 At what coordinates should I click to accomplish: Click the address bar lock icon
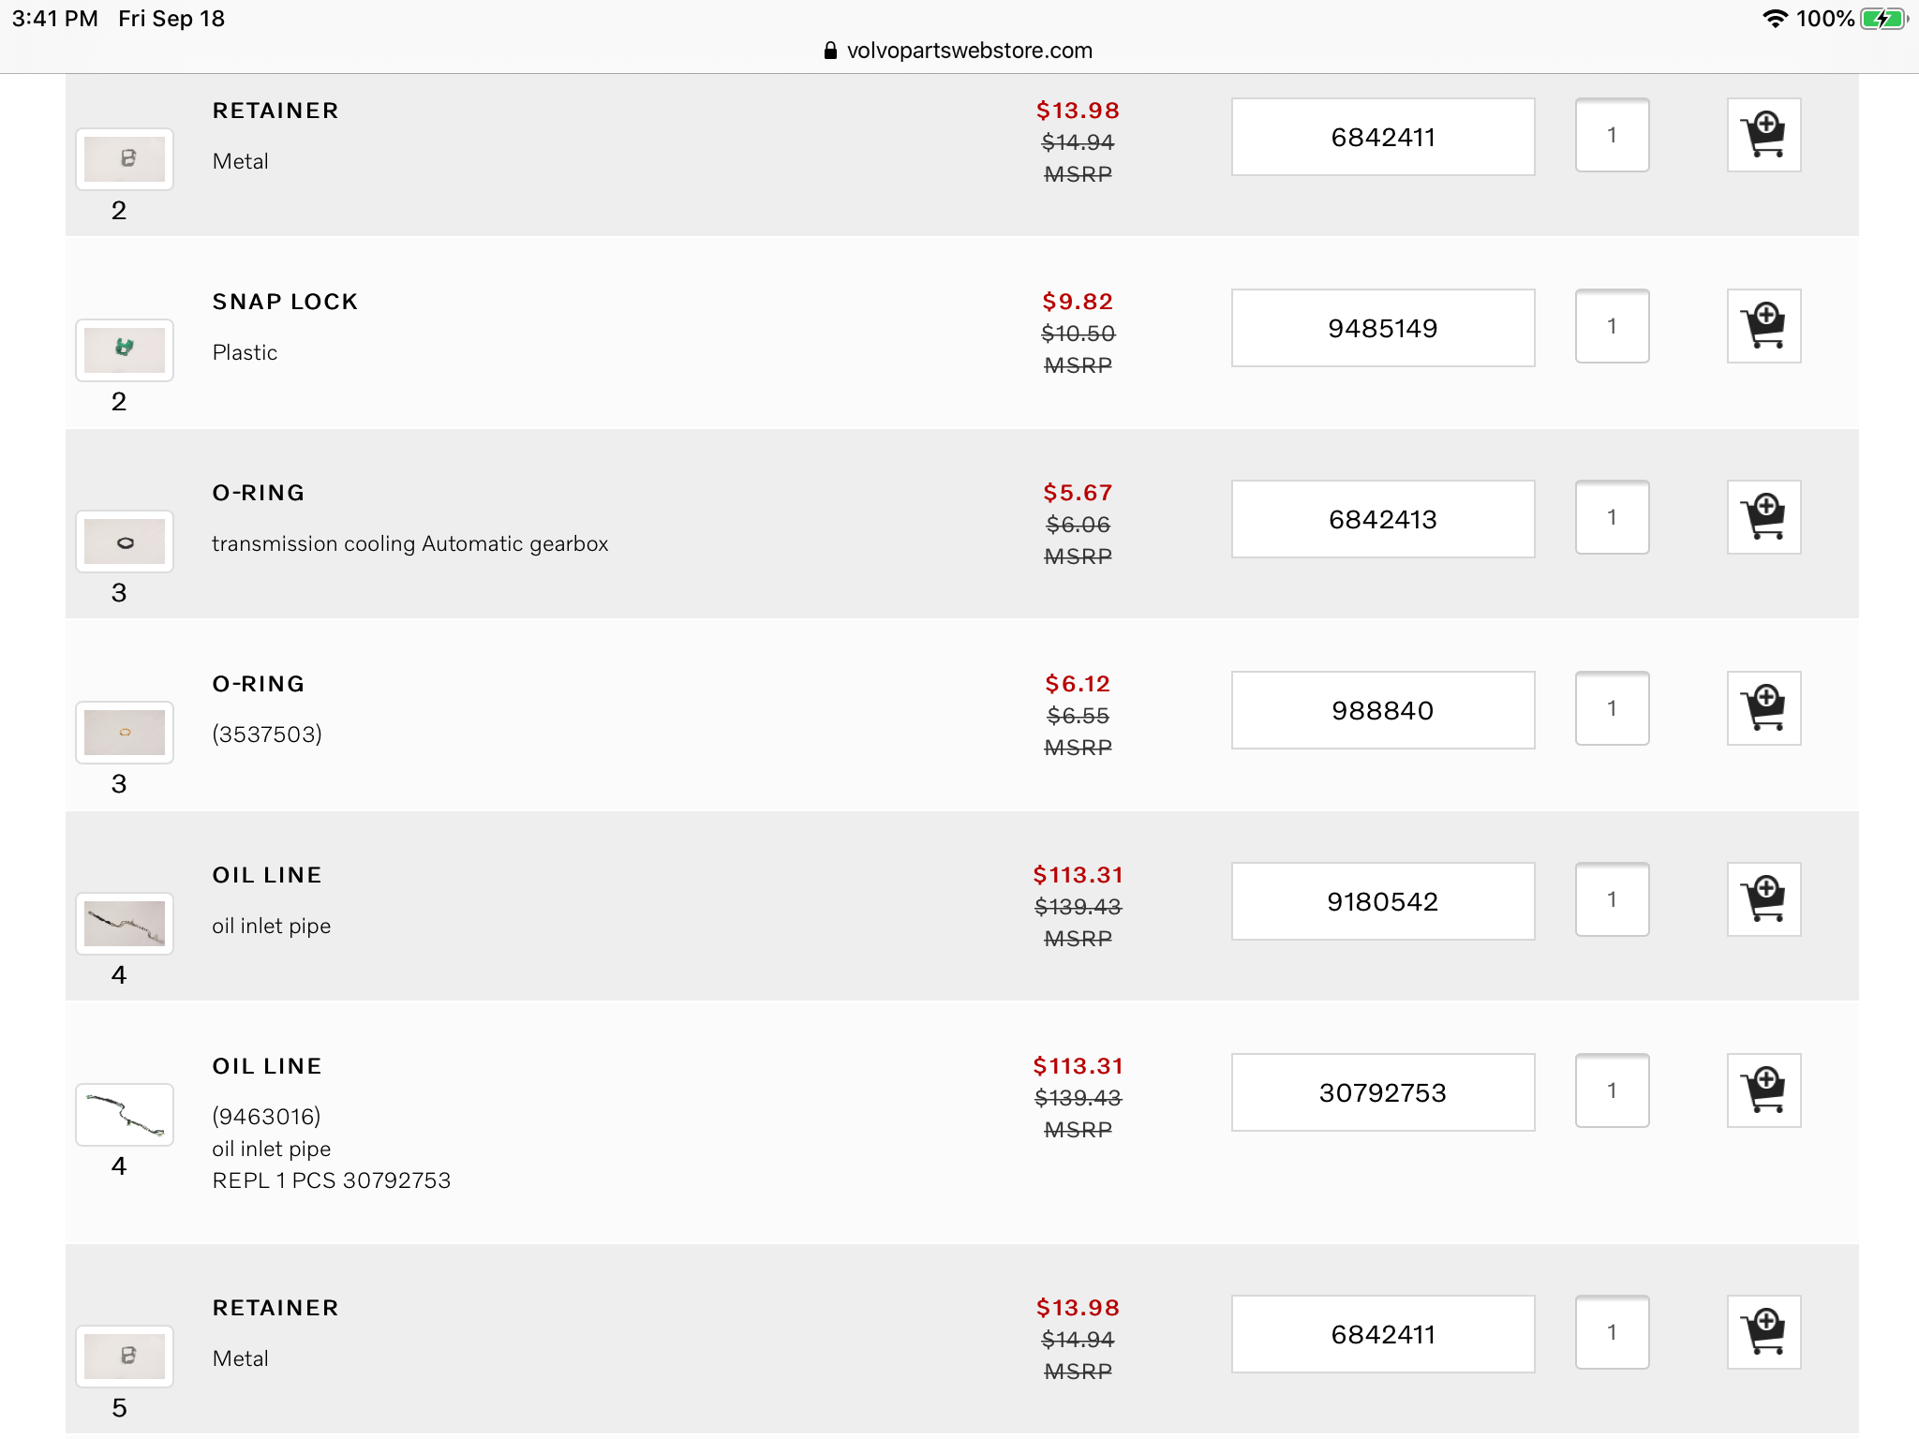[x=830, y=51]
